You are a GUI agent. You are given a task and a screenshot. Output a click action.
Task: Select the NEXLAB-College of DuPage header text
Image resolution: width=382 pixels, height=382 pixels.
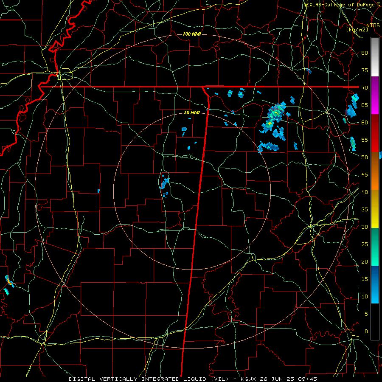340,5
